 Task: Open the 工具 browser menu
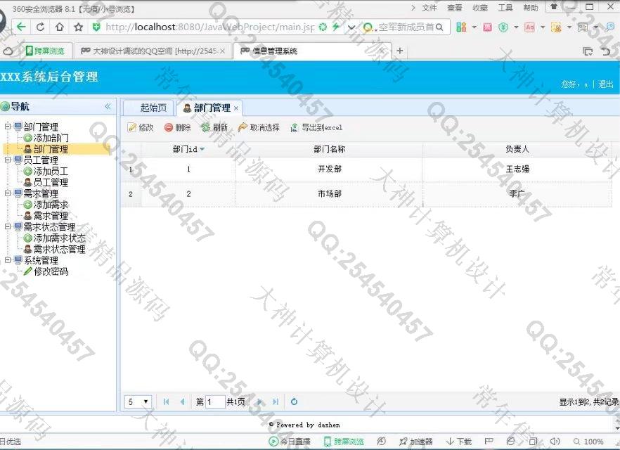(505, 8)
